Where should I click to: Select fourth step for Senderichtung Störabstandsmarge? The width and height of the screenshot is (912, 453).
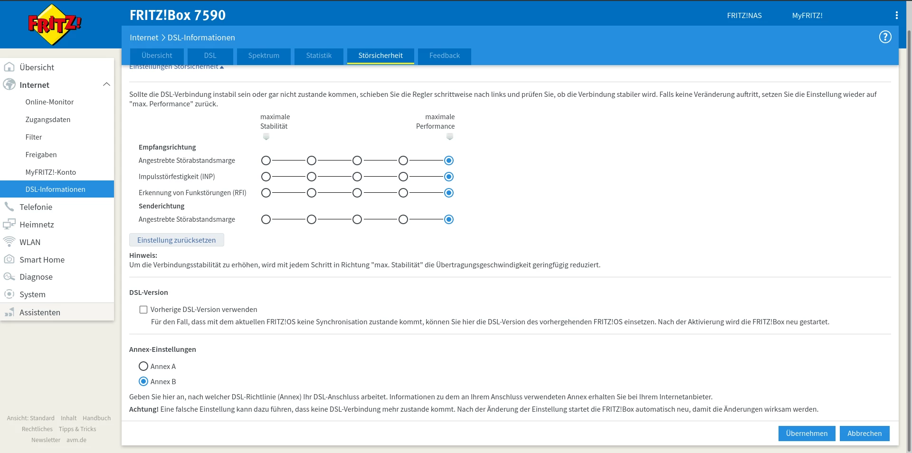click(x=403, y=219)
